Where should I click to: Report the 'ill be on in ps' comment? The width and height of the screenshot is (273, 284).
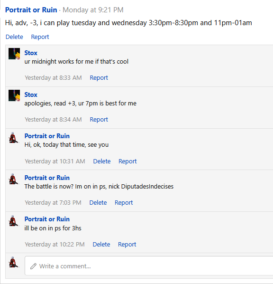[127, 244]
